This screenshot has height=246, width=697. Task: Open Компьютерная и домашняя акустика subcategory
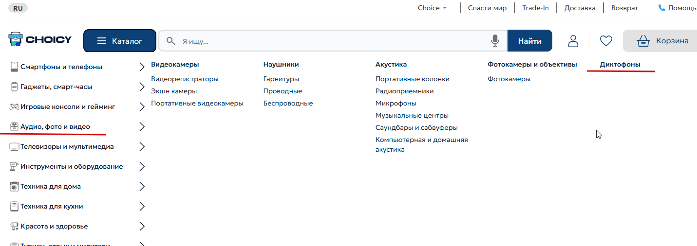[421, 144]
